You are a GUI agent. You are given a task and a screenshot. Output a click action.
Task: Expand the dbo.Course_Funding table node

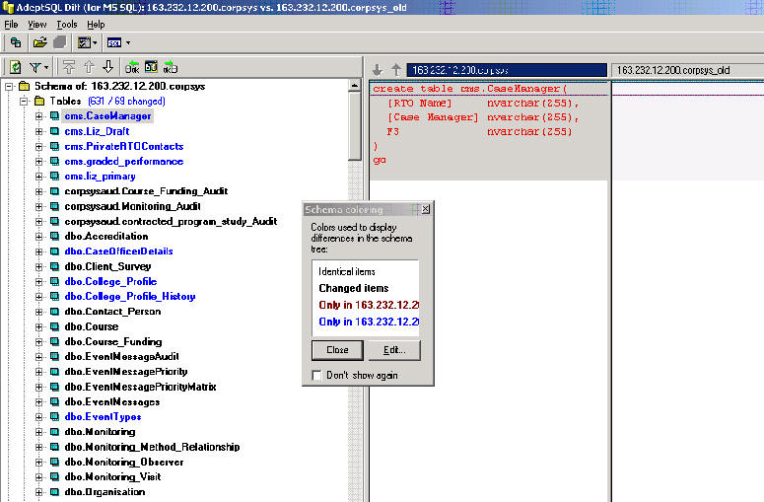(x=39, y=341)
